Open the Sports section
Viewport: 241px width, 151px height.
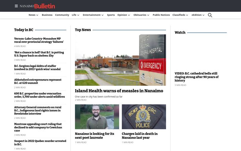coord(111,15)
